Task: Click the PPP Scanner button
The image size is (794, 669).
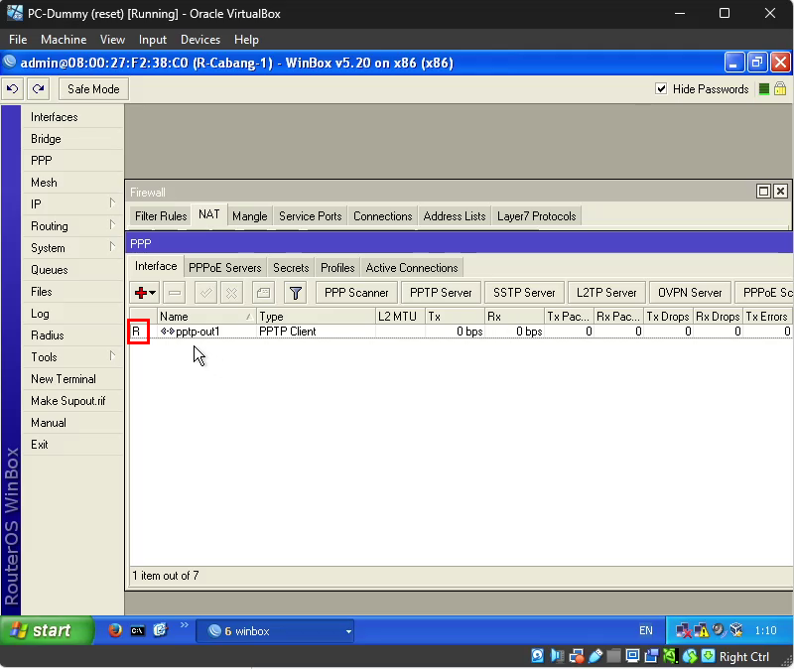Action: click(x=356, y=293)
